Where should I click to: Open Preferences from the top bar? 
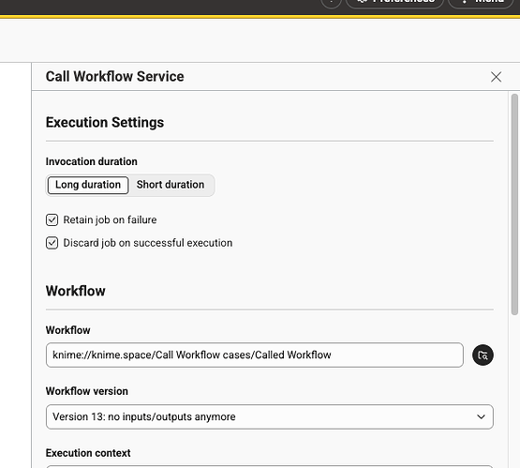coord(394,3)
